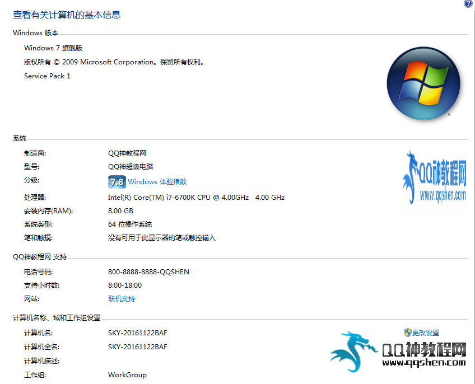Click the system type 64 位操作系统
Image resolution: width=475 pixels, height=384 pixels.
point(130,224)
